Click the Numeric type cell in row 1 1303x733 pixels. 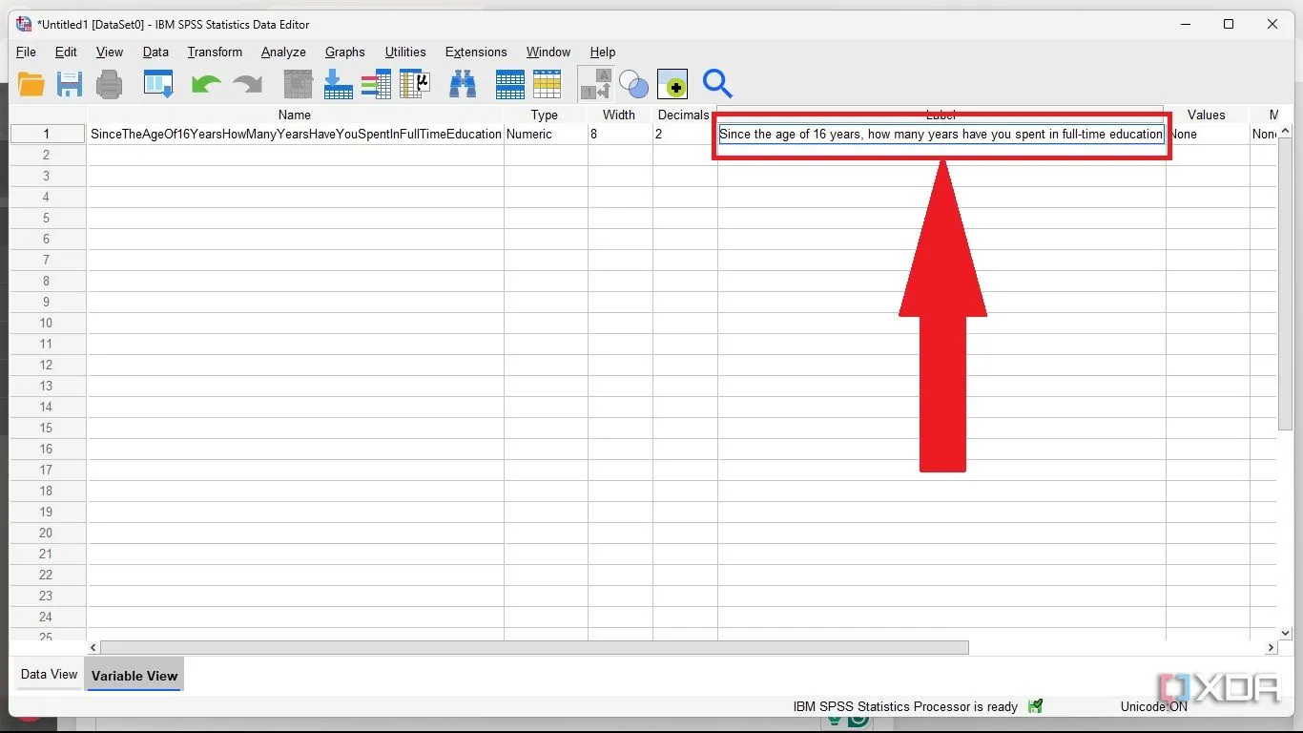point(546,135)
